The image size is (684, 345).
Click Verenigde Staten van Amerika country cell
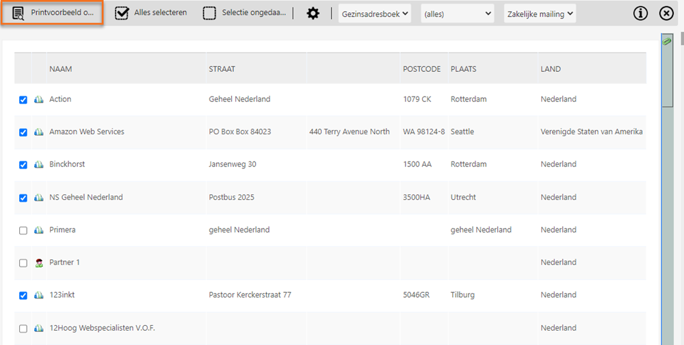pos(592,131)
